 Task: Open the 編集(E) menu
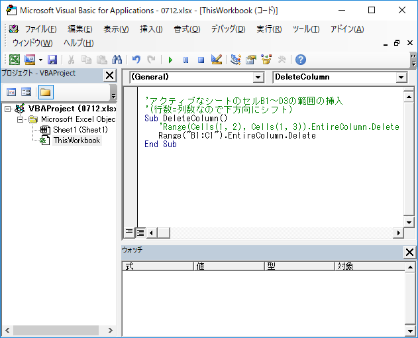[x=80, y=28]
